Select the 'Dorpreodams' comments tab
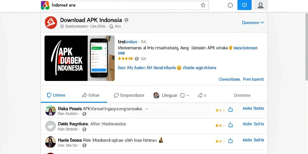This screenshot has height=154, width=308. click(x=129, y=95)
